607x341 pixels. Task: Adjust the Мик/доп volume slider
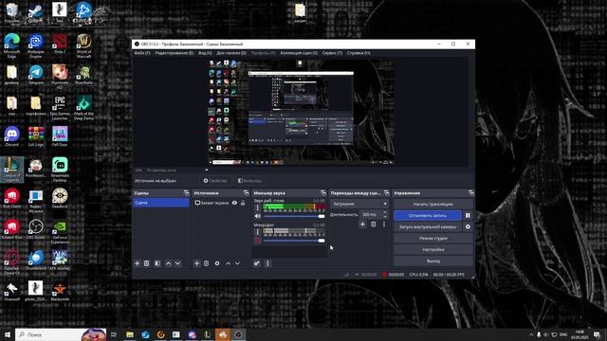click(294, 241)
